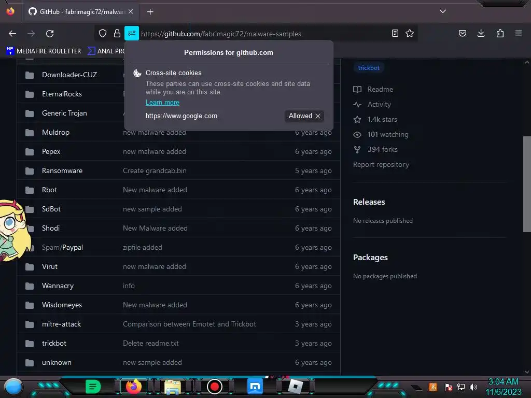Open the red record button app on taskbar
The width and height of the screenshot is (531, 398).
click(x=214, y=387)
